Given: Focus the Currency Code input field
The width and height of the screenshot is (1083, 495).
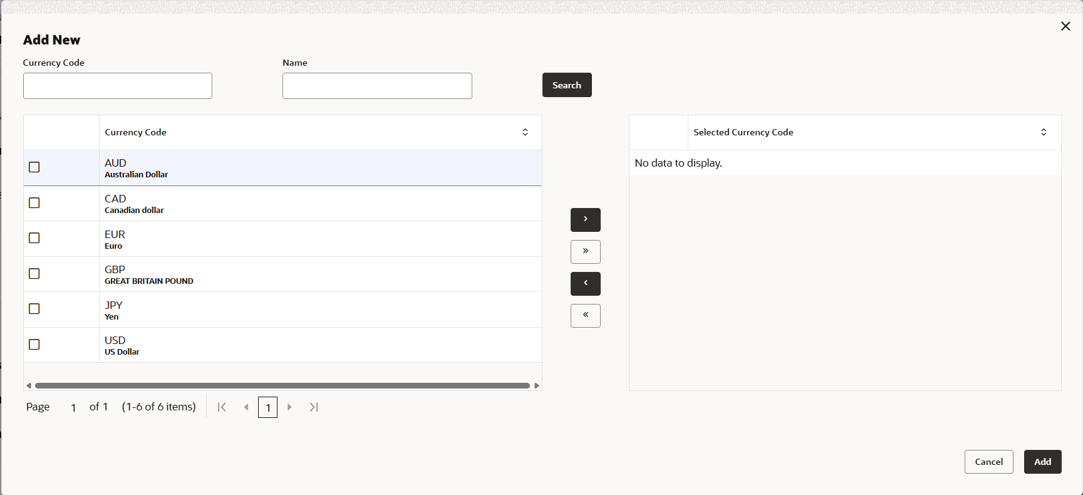Looking at the screenshot, I should 118,86.
